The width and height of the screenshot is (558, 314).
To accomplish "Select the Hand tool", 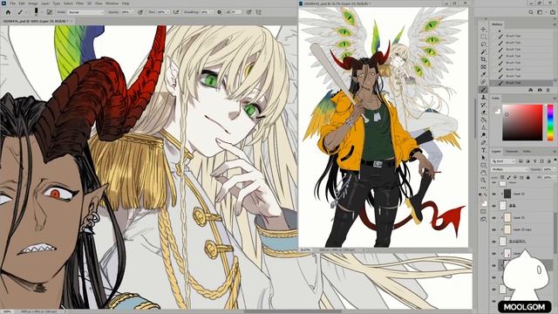I will point(483,173).
